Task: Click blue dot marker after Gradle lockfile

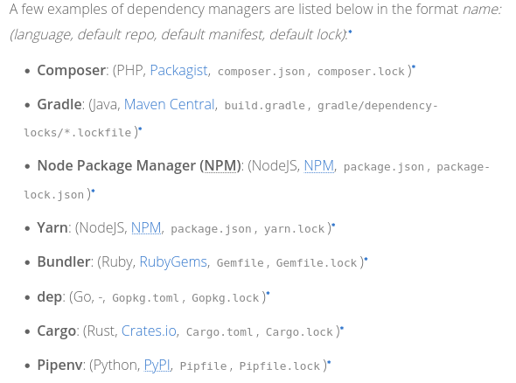Action: coord(140,129)
